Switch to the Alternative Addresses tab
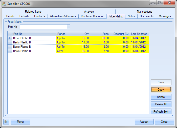 point(63,16)
